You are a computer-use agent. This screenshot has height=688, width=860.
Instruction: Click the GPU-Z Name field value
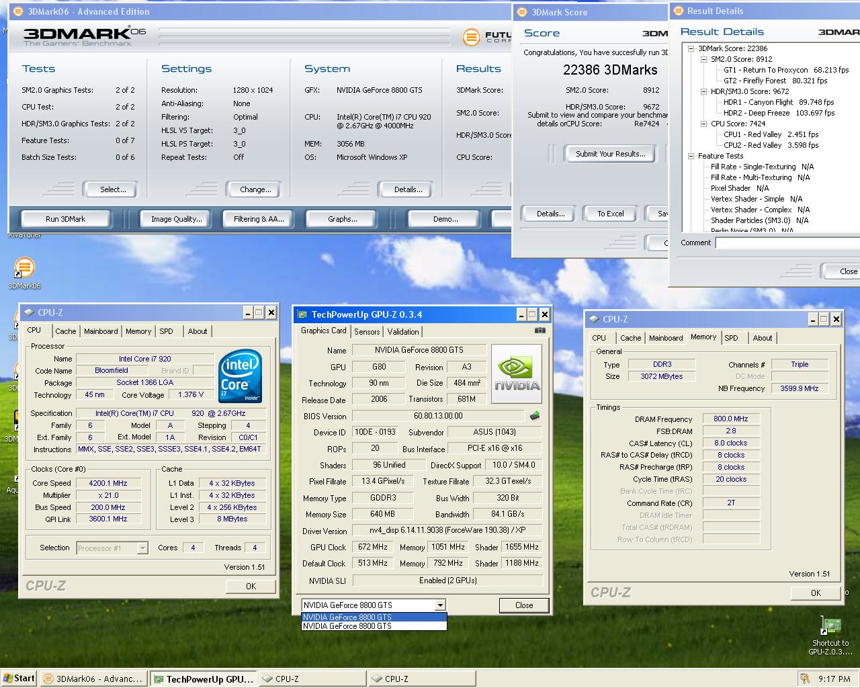(x=419, y=350)
